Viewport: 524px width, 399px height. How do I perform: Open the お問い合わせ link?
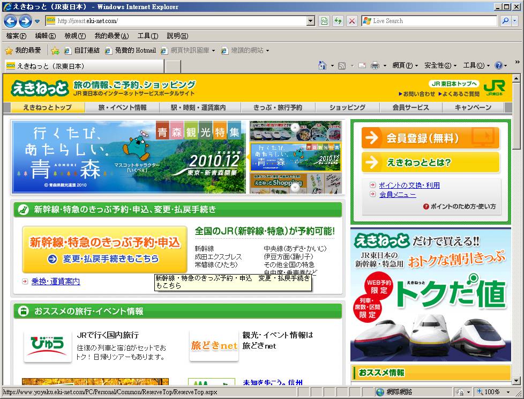point(417,94)
